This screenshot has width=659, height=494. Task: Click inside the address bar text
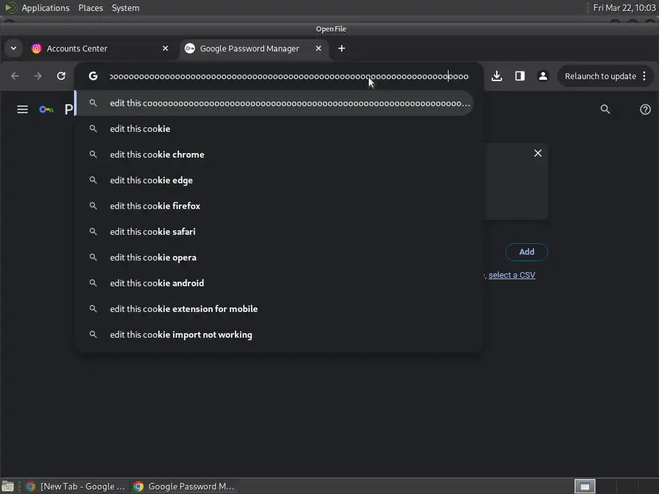click(289, 77)
